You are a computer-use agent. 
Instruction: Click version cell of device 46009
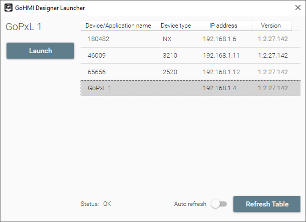(272, 56)
